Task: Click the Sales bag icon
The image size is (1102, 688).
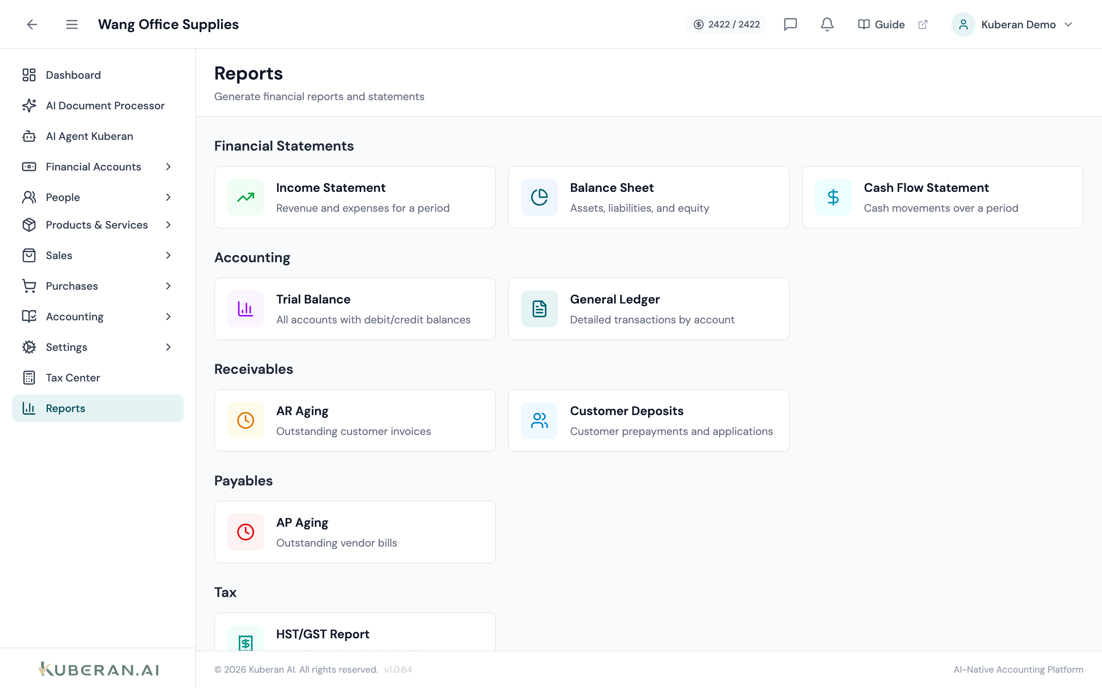Action: coord(29,255)
